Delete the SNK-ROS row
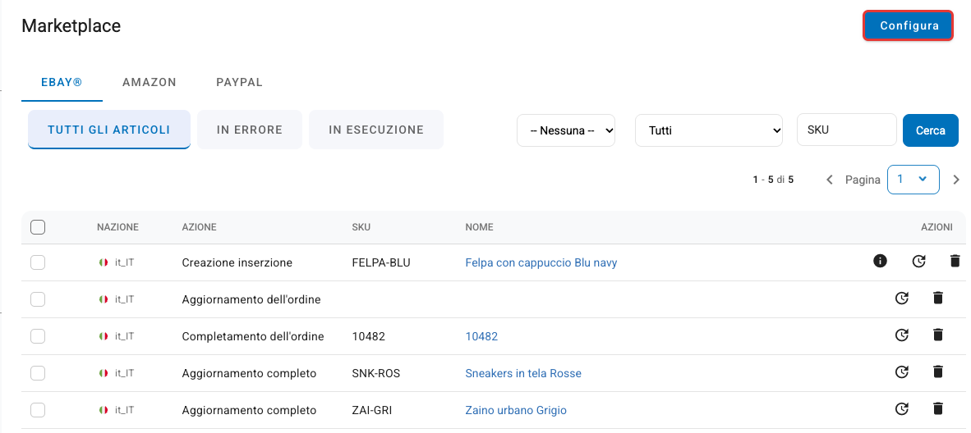This screenshot has height=433, width=971. (x=937, y=371)
